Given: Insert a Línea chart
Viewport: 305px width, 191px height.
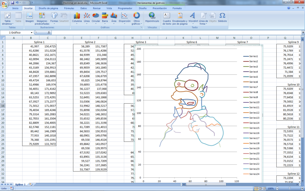Looking at the screenshot, I should click(87, 19).
